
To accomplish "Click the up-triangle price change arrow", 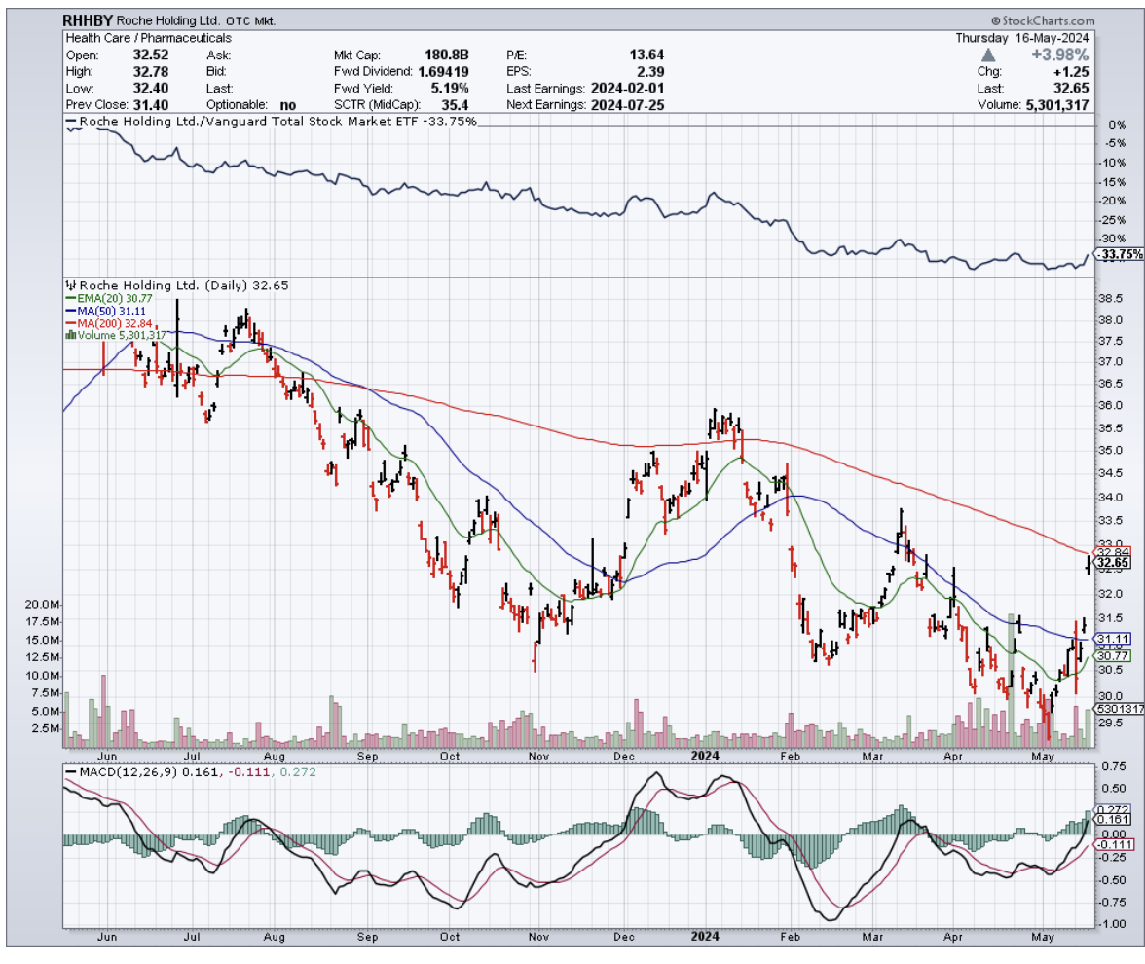I will point(989,56).
